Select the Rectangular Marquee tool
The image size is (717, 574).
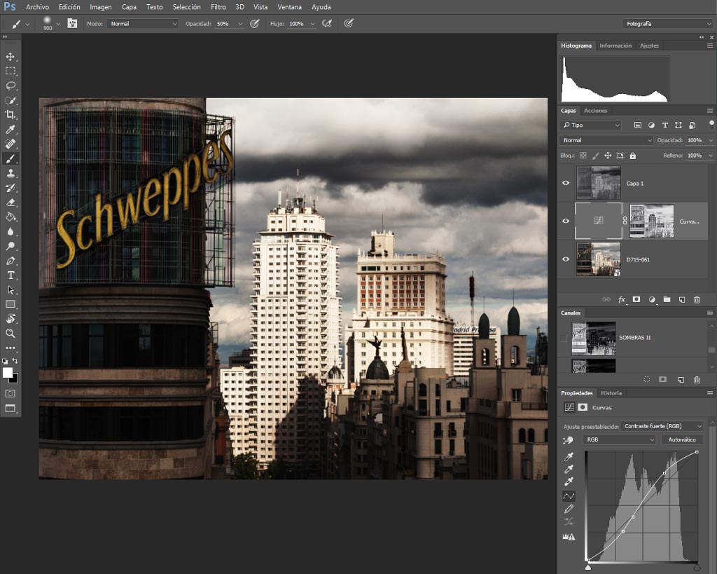pos(10,71)
